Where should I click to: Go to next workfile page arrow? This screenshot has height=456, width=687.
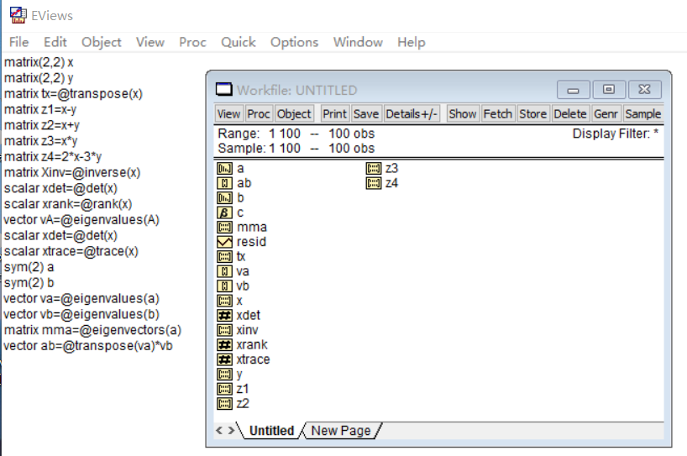(231, 431)
